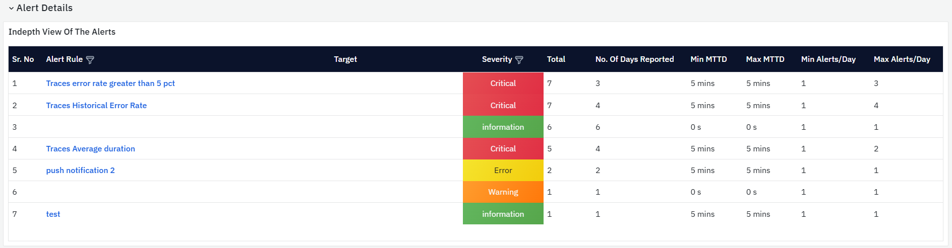Collapse the Alert Details section

pos(11,8)
